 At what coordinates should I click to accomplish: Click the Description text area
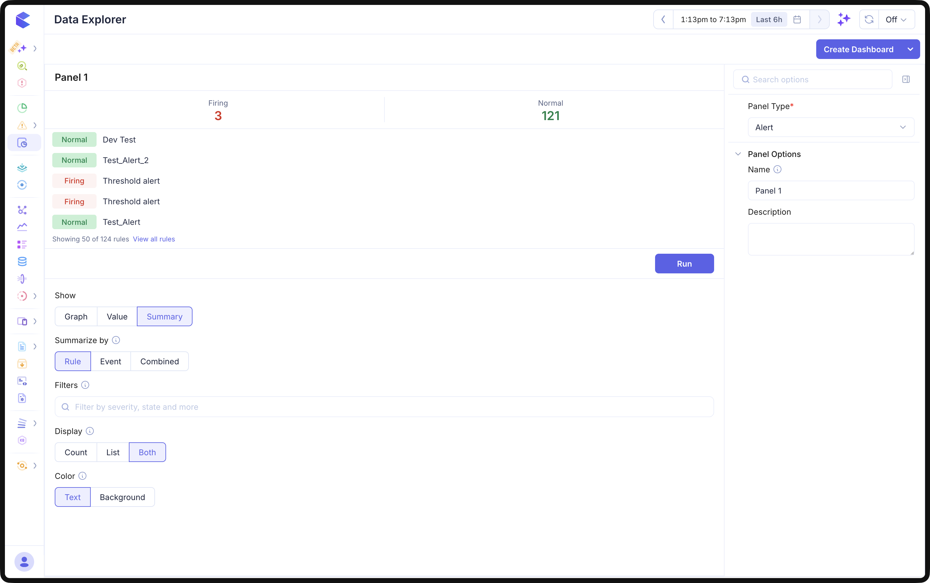point(831,239)
